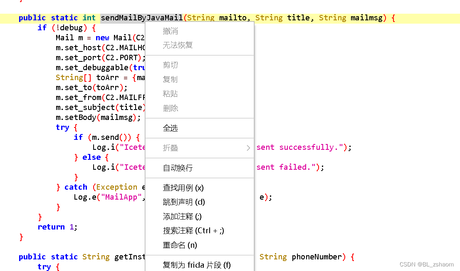Click the 'String[] toArr' declaration
The image size is (460, 271).
pos(87,78)
